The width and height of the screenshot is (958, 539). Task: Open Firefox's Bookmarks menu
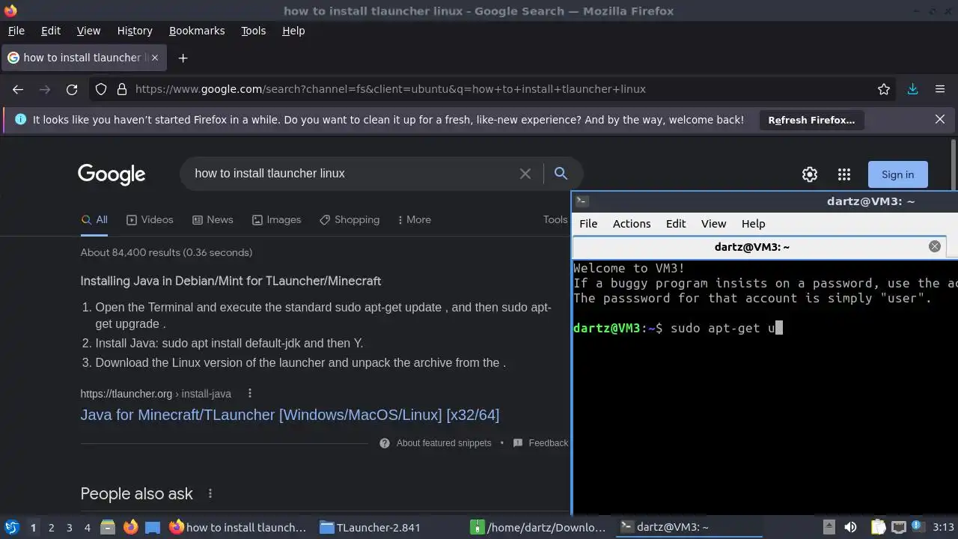point(197,31)
